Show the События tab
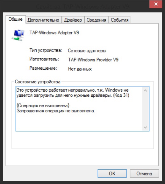This screenshot has width=165, height=184. click(x=119, y=20)
